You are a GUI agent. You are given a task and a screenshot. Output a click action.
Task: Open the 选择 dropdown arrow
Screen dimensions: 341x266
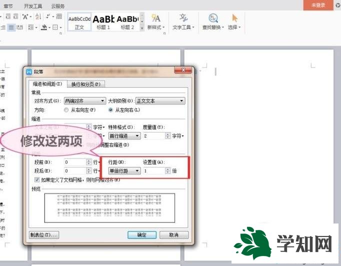pos(239,27)
